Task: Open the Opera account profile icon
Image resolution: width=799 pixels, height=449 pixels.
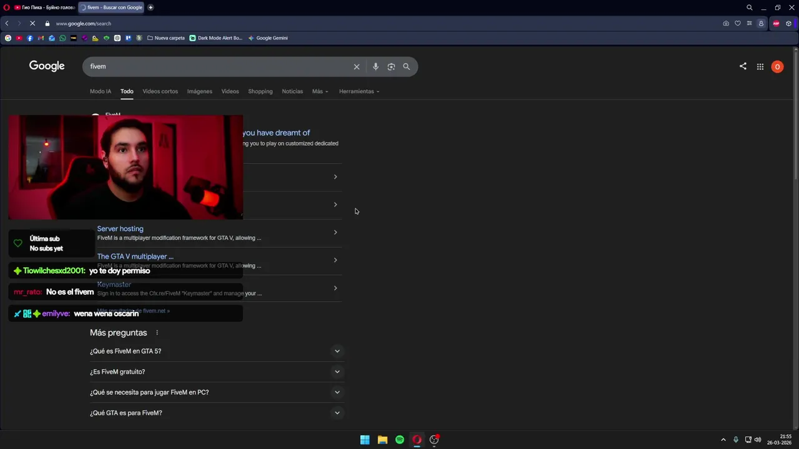Action: pos(761,24)
